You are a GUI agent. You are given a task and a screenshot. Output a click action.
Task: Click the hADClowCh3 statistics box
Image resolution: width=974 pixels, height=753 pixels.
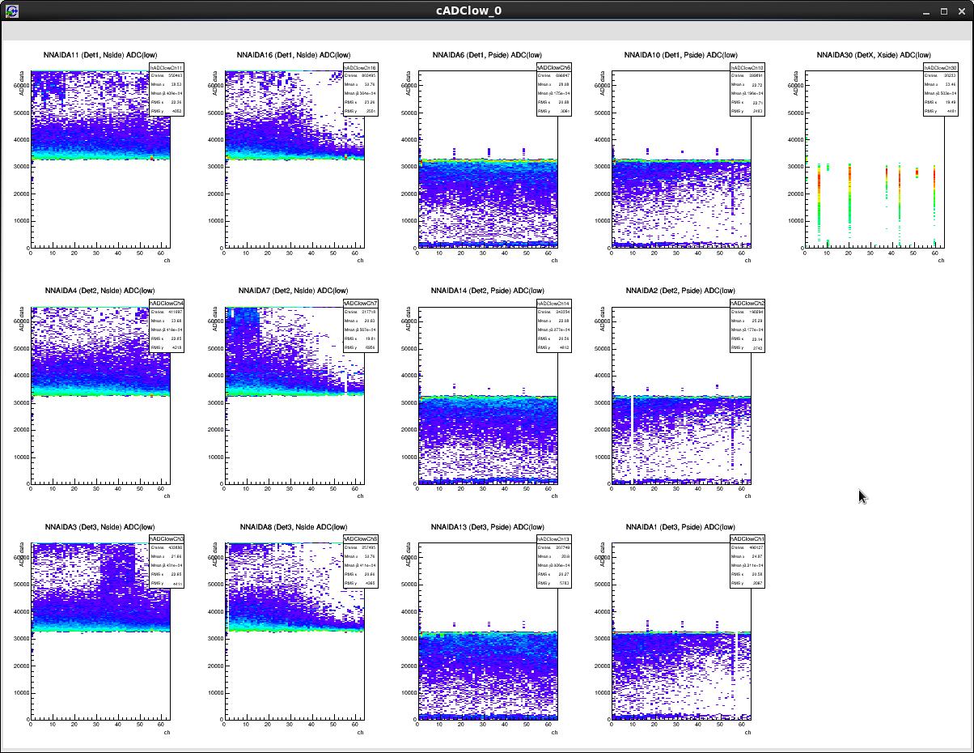tap(167, 561)
